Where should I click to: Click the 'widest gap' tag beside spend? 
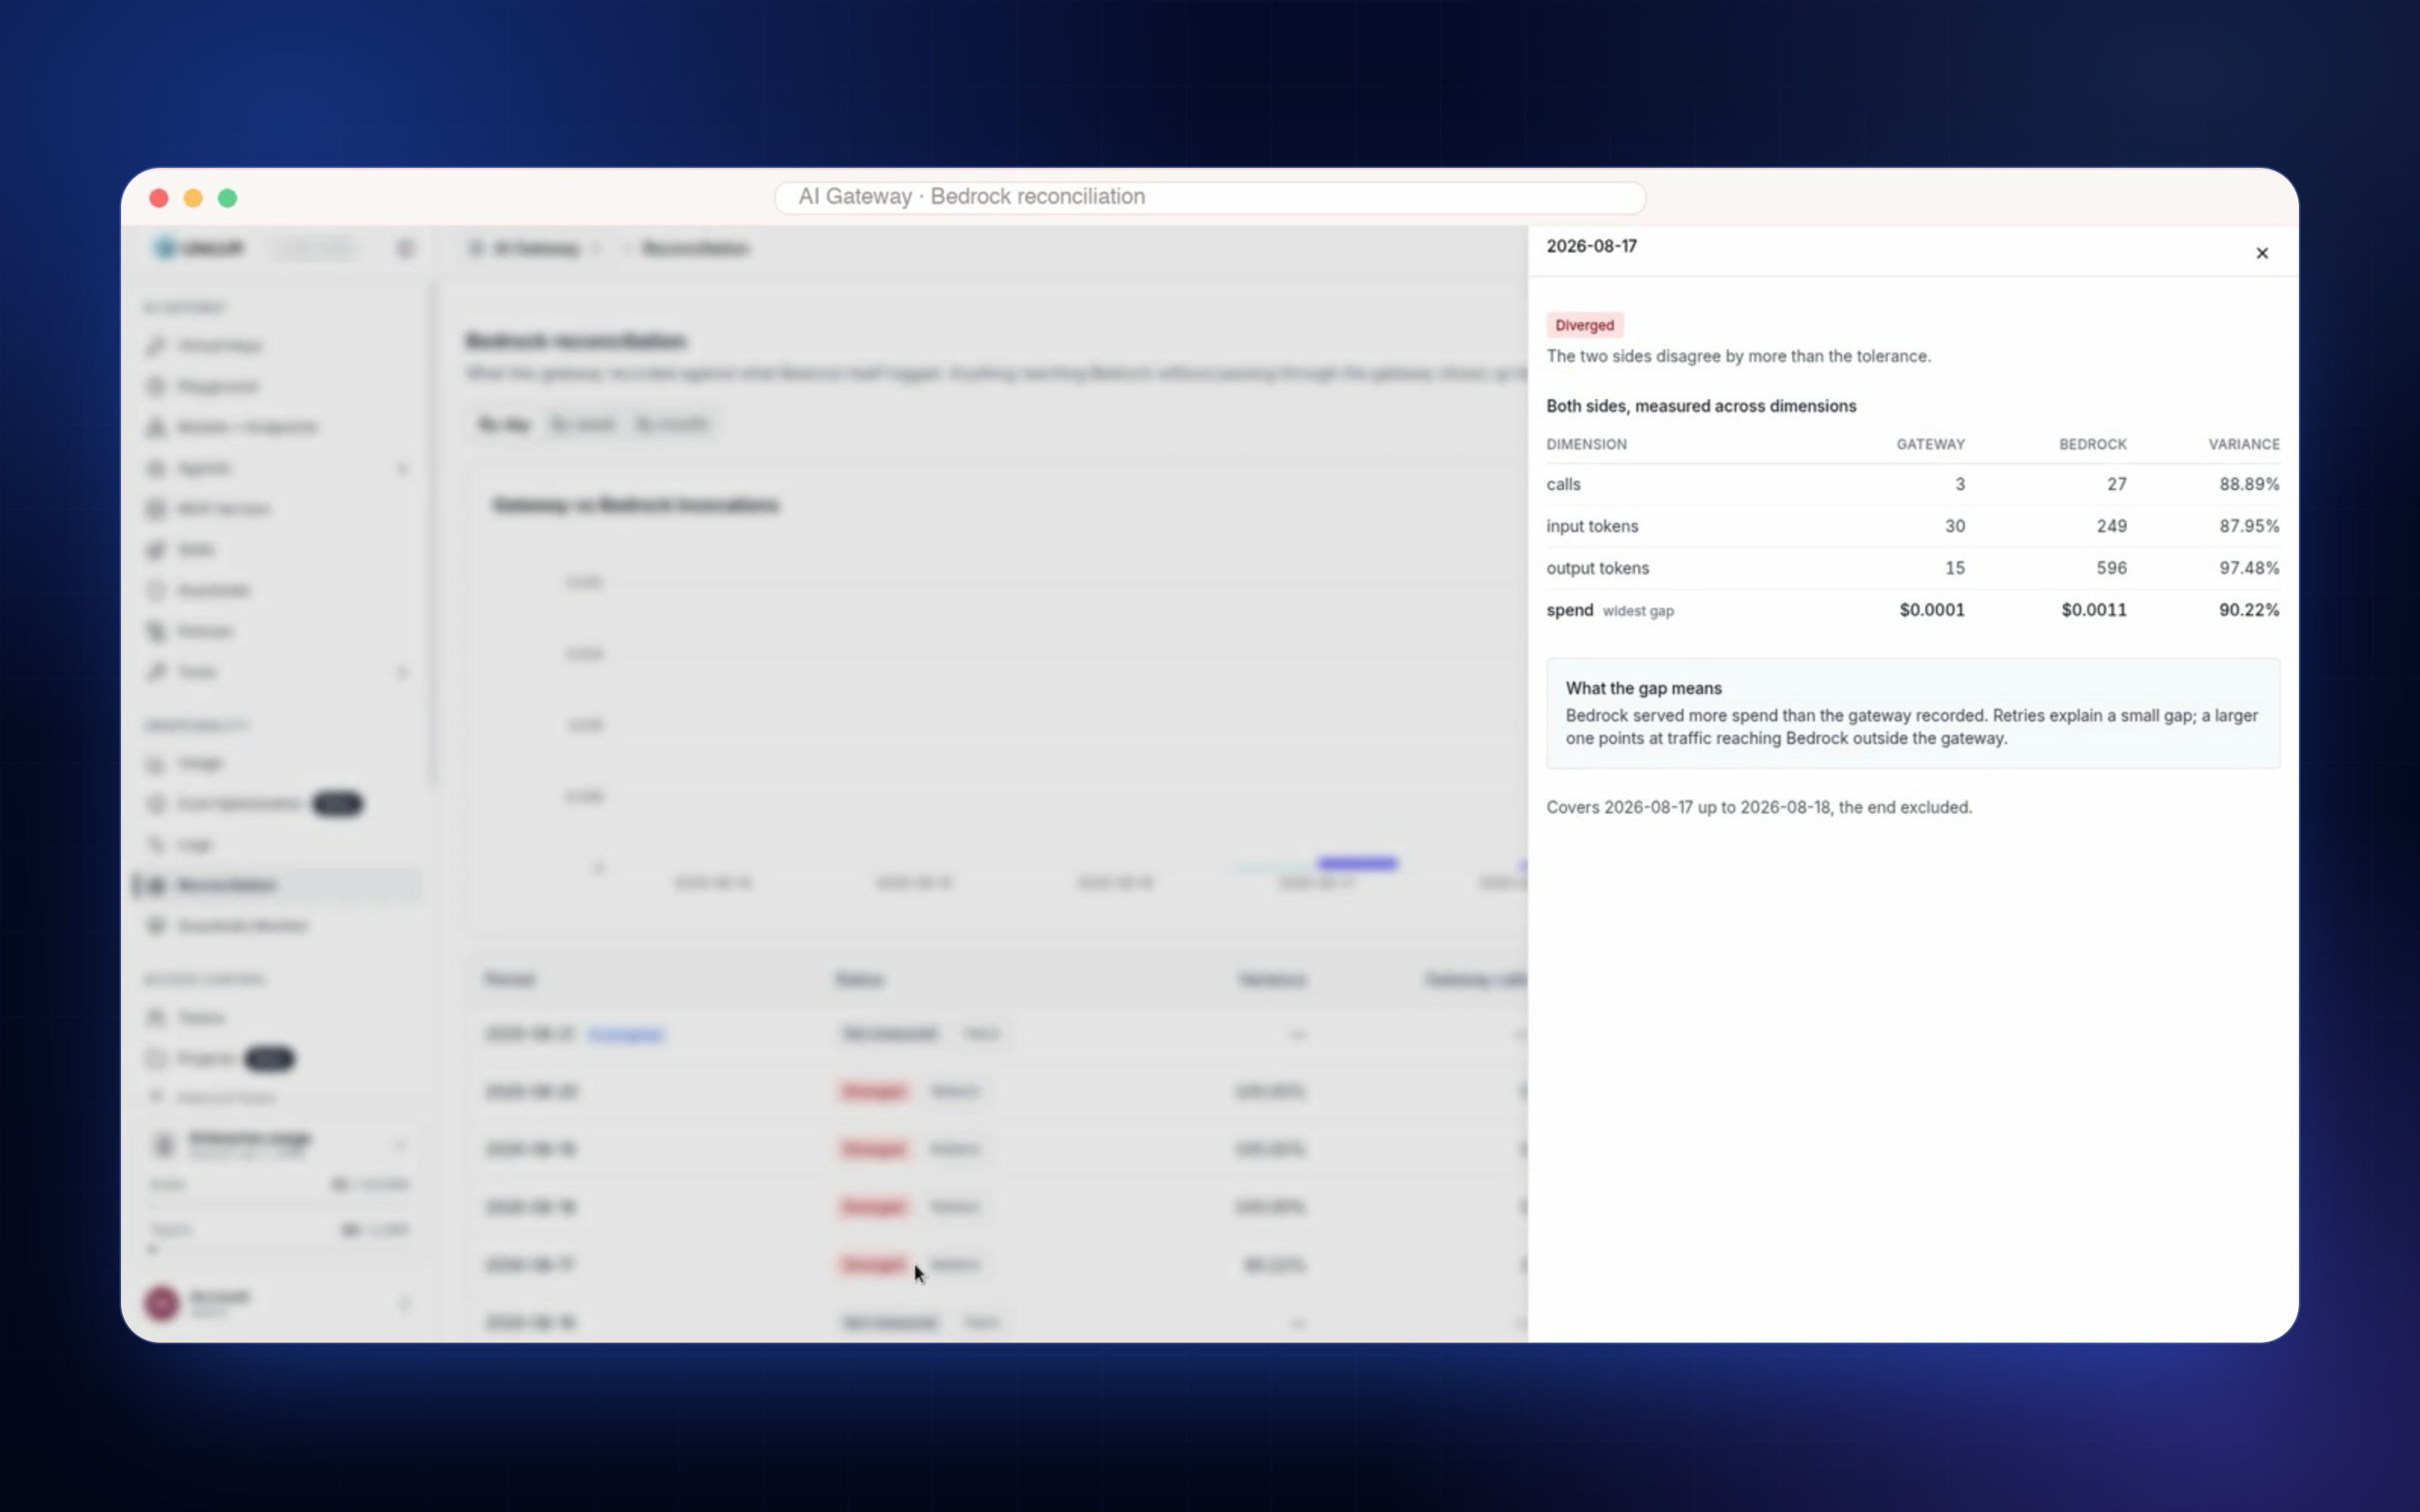(x=1638, y=611)
